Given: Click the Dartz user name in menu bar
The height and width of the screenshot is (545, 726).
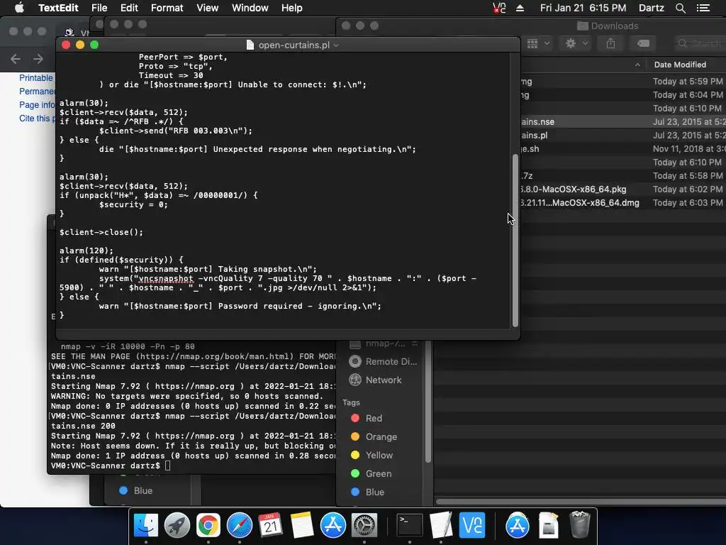Looking at the screenshot, I should [651, 8].
